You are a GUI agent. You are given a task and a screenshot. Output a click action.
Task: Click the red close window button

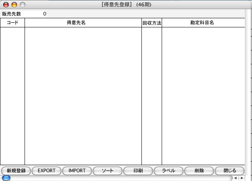click(6, 5)
